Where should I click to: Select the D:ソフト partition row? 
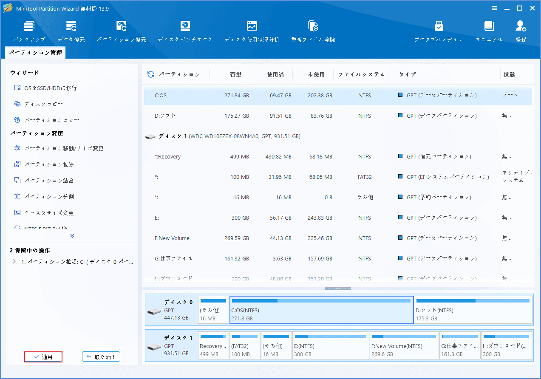pyautogui.click(x=338, y=116)
